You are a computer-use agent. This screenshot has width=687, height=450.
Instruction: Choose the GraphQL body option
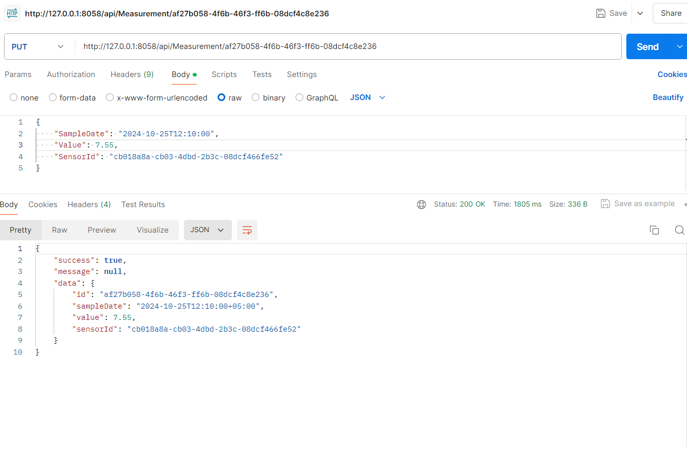[300, 97]
